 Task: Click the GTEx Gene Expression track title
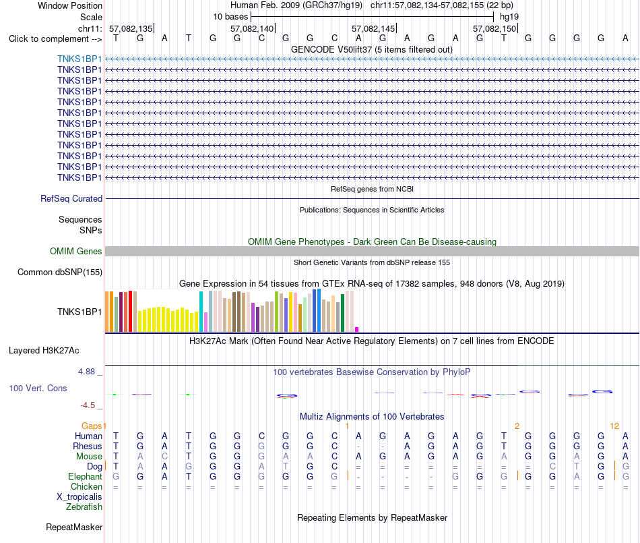372,283
